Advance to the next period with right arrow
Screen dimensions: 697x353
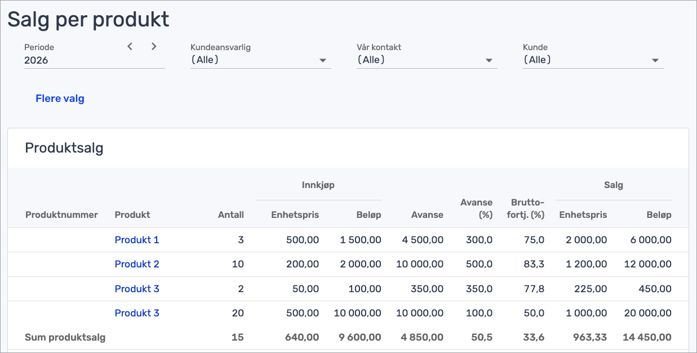point(154,47)
